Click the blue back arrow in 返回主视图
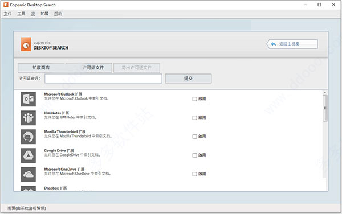 273,44
